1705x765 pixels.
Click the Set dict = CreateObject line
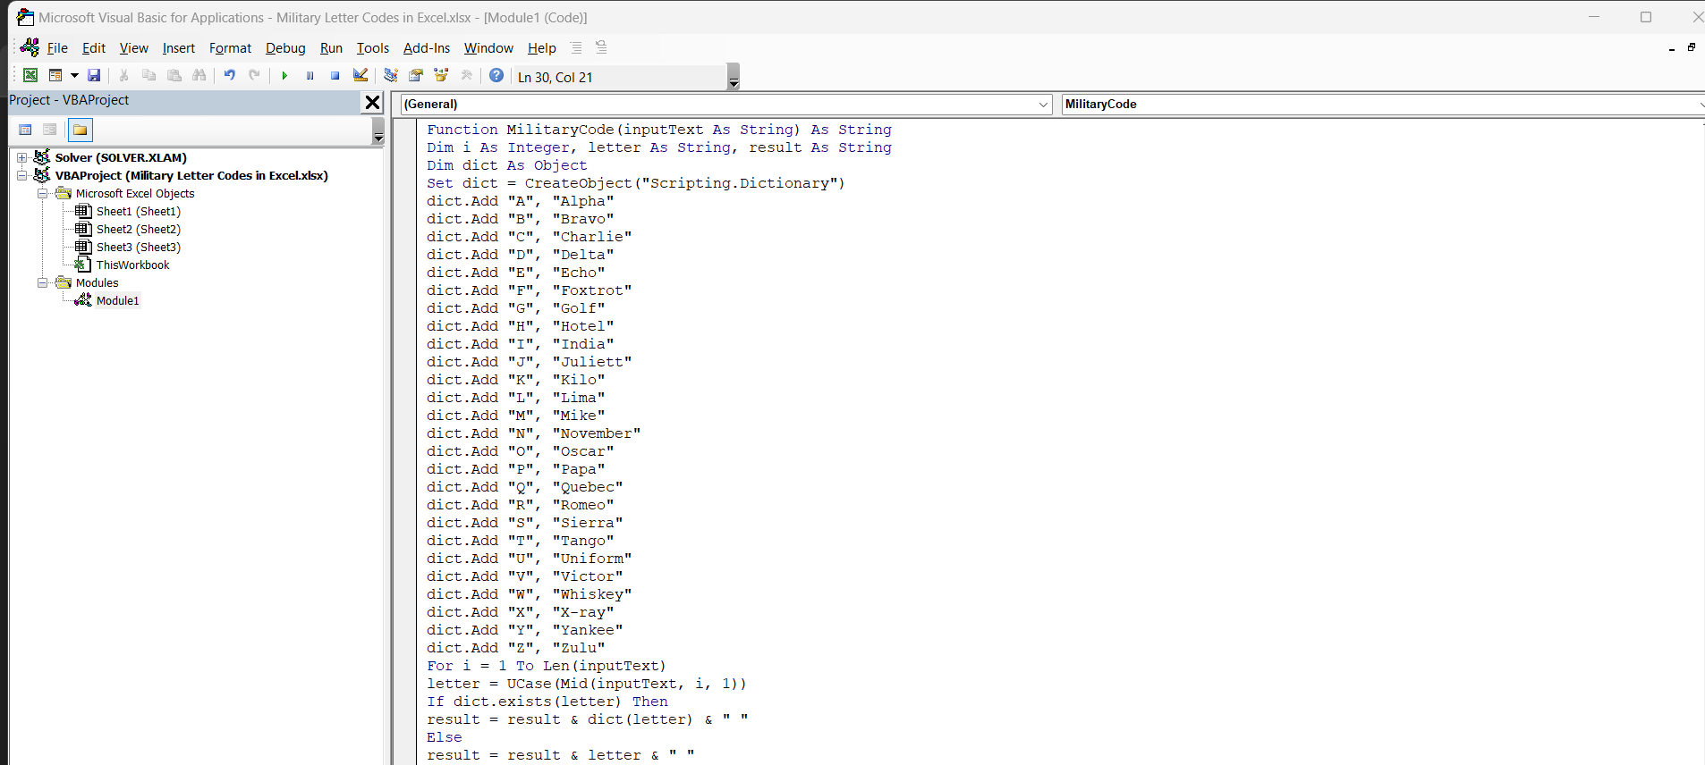click(x=636, y=183)
